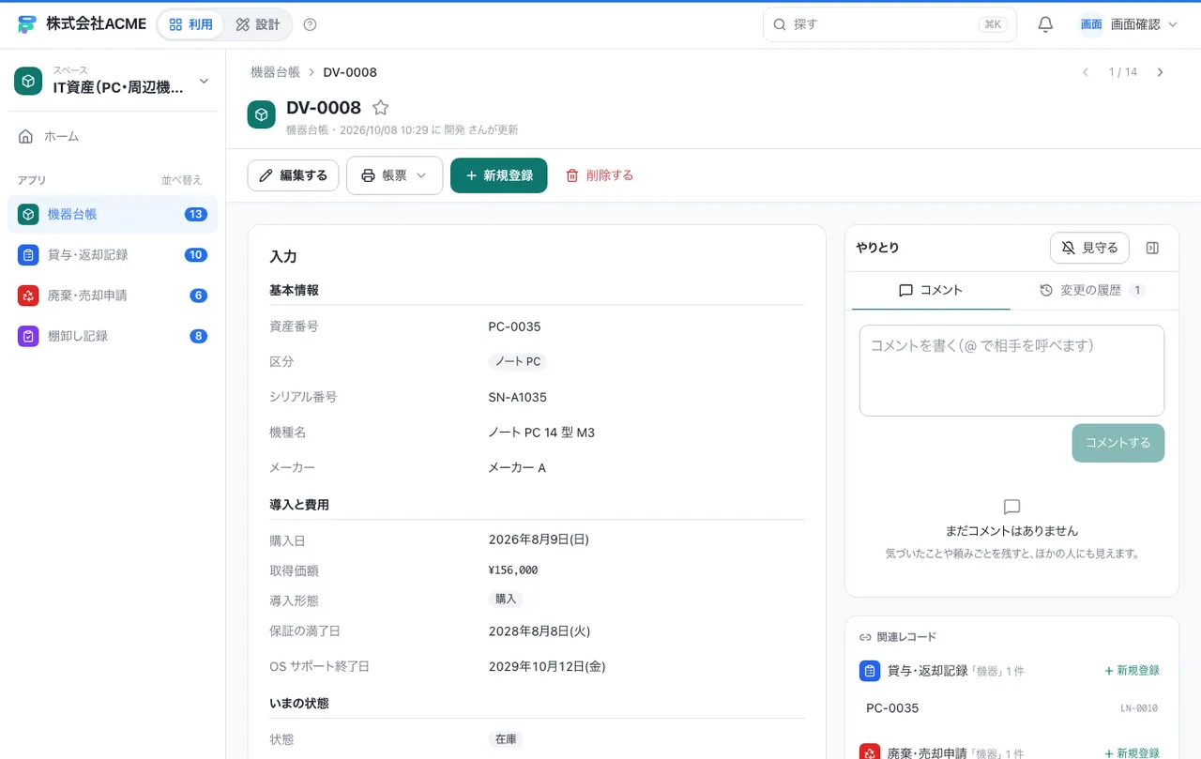Image resolution: width=1201 pixels, height=759 pixels.
Task: Add new 貸与・返却記録 related record
Action: pyautogui.click(x=1132, y=671)
